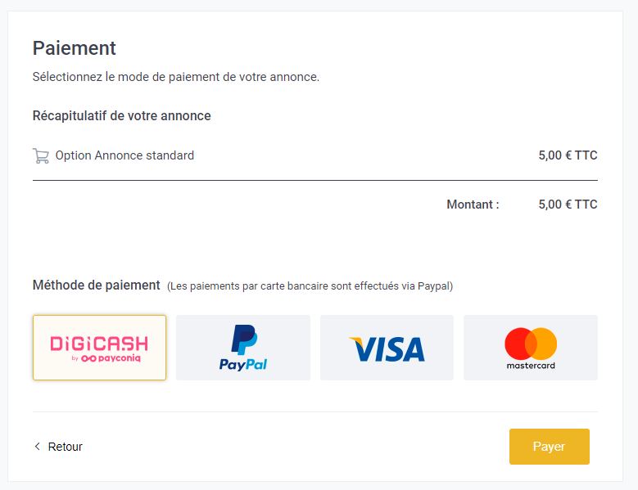Screen dimensions: 638x490
Task: Click the Récapitulatif de votre annonce heading
Action: tap(122, 116)
